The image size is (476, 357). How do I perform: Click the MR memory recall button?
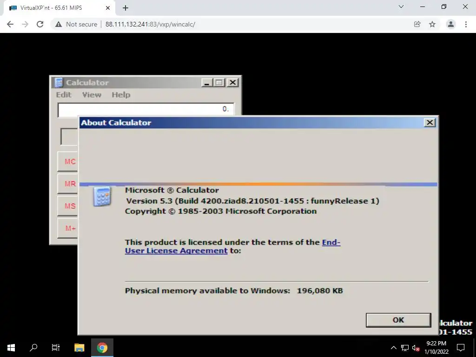click(x=68, y=184)
